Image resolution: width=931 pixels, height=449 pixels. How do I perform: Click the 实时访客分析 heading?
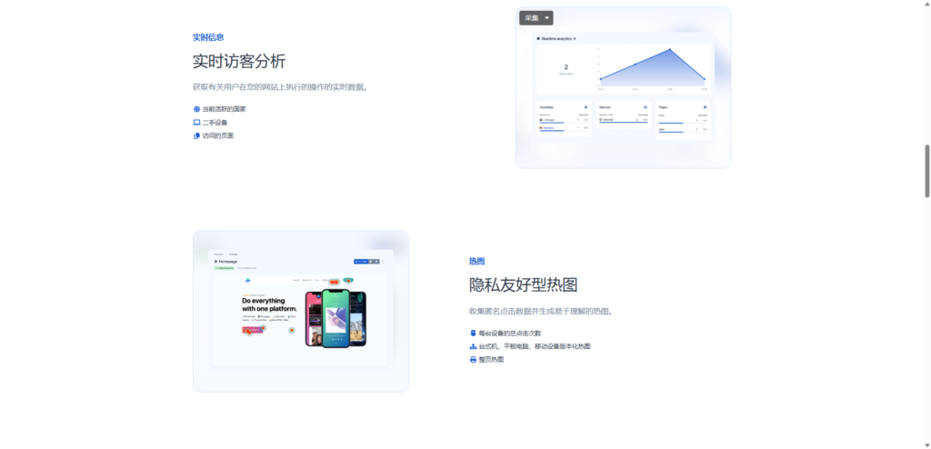click(x=239, y=61)
